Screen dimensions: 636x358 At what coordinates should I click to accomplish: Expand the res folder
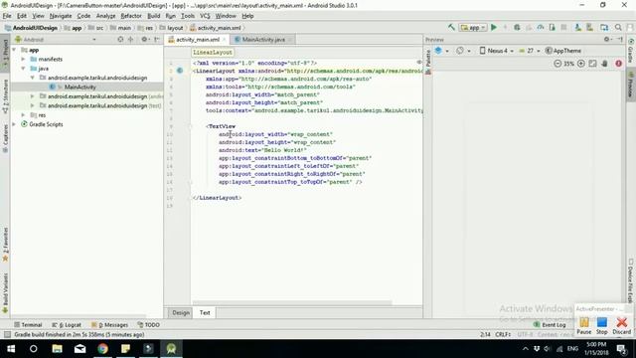[23, 115]
